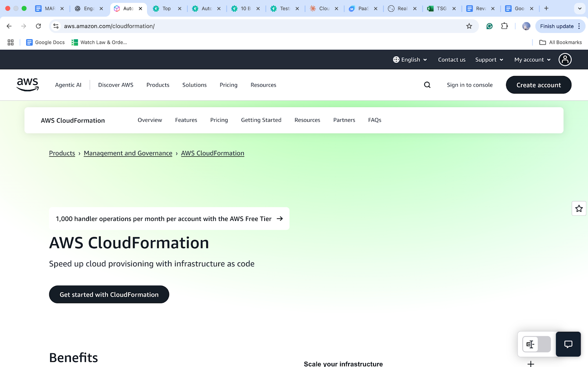Click the Chrome profile picture

click(x=526, y=26)
